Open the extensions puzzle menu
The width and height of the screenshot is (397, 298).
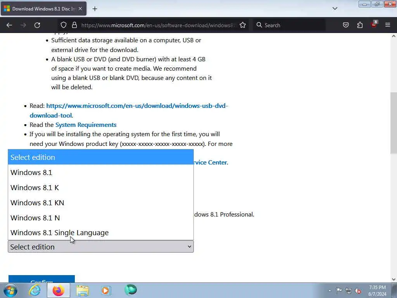(360, 25)
